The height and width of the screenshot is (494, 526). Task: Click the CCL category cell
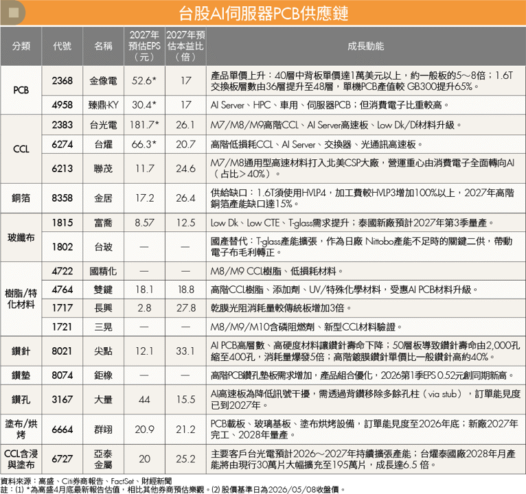click(21, 149)
